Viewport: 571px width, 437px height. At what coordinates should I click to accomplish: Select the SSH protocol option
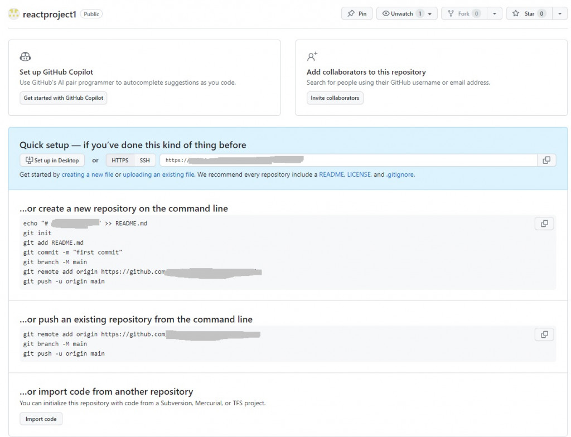[144, 160]
